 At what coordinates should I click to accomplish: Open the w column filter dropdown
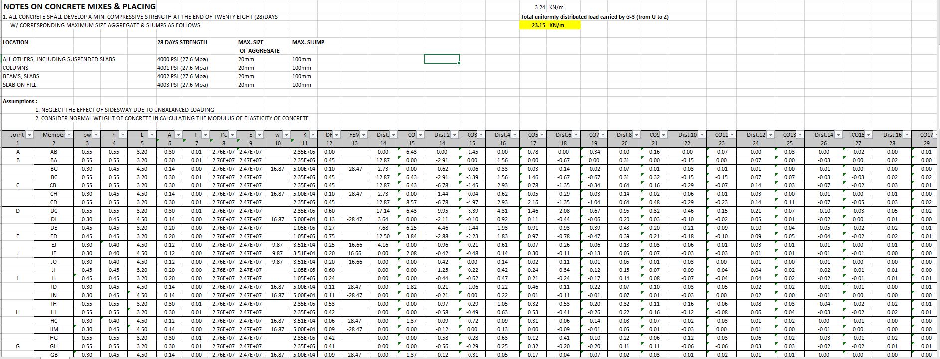tap(286, 135)
